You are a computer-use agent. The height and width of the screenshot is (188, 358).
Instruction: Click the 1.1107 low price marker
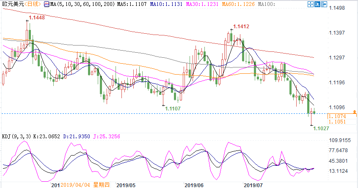[x=173, y=108]
